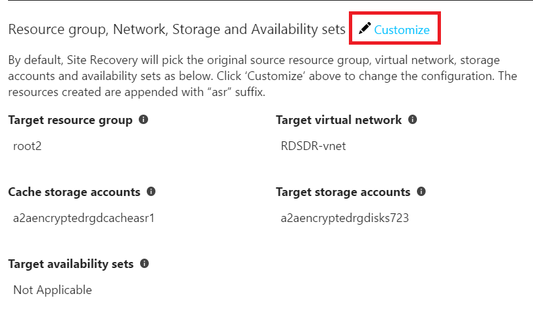Click the Target availability sets label

pyautogui.click(x=71, y=264)
